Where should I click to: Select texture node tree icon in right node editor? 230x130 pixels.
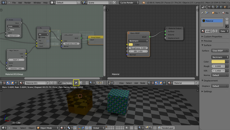[153, 83]
